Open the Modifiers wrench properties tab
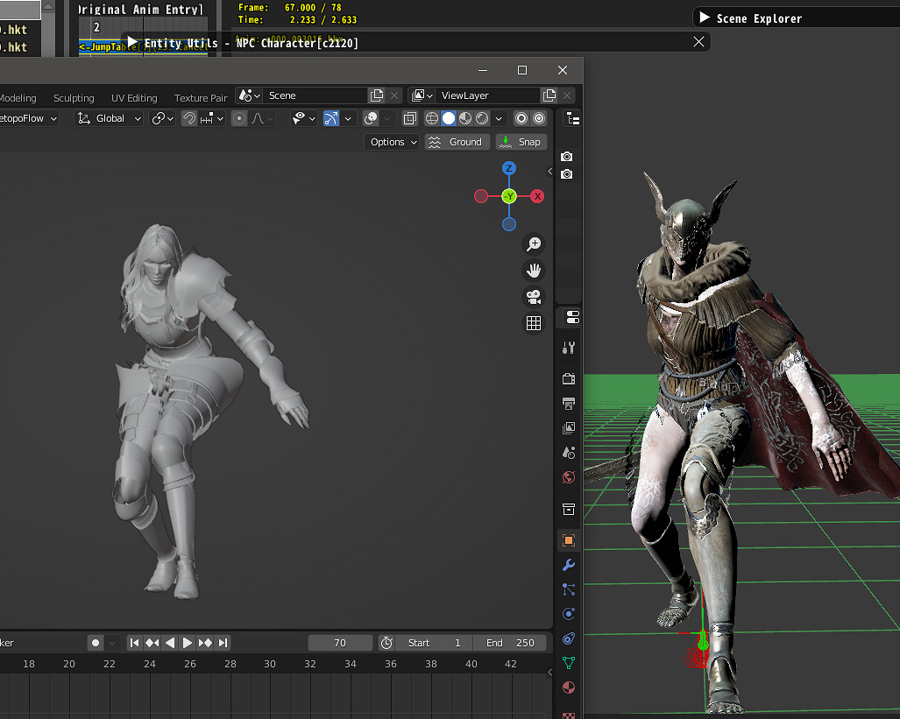Viewport: 900px width, 719px height. pyautogui.click(x=569, y=565)
